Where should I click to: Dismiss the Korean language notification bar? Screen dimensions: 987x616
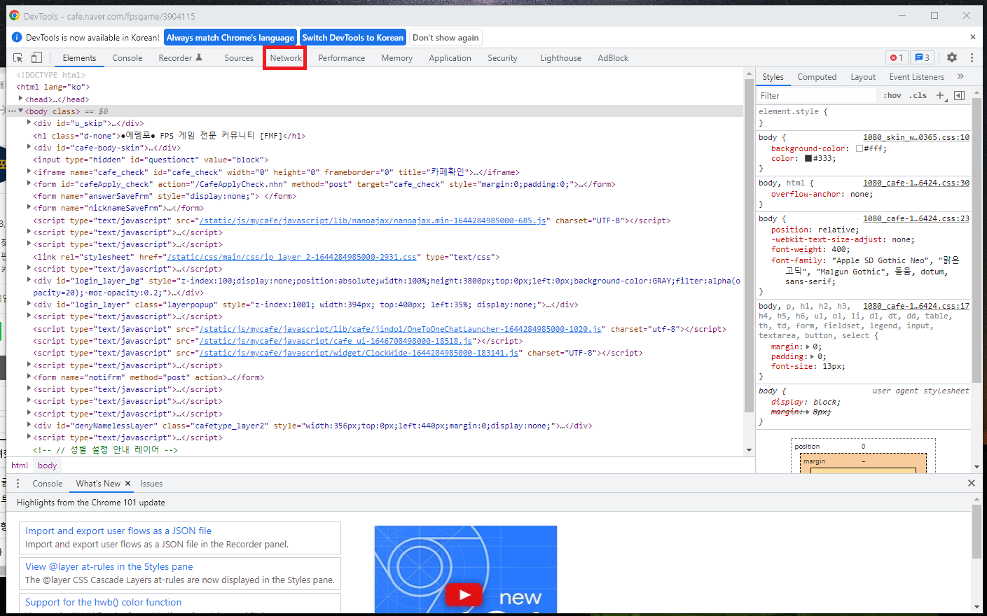[972, 37]
